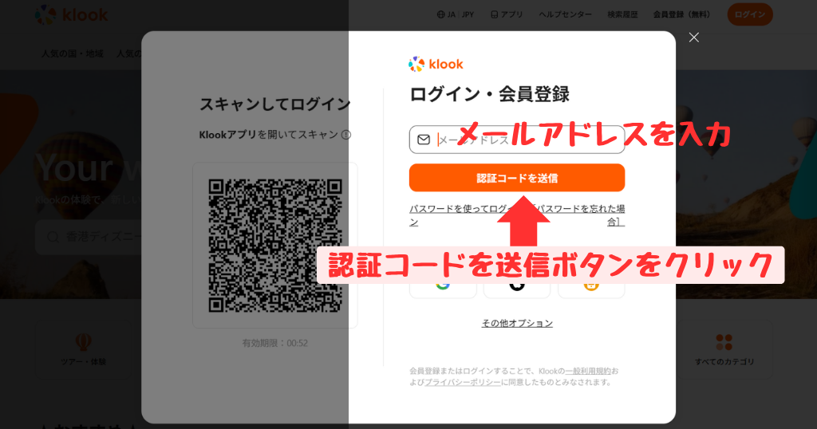Open the アプリ menu in the header
Screen dimensions: 817x429
pos(507,14)
